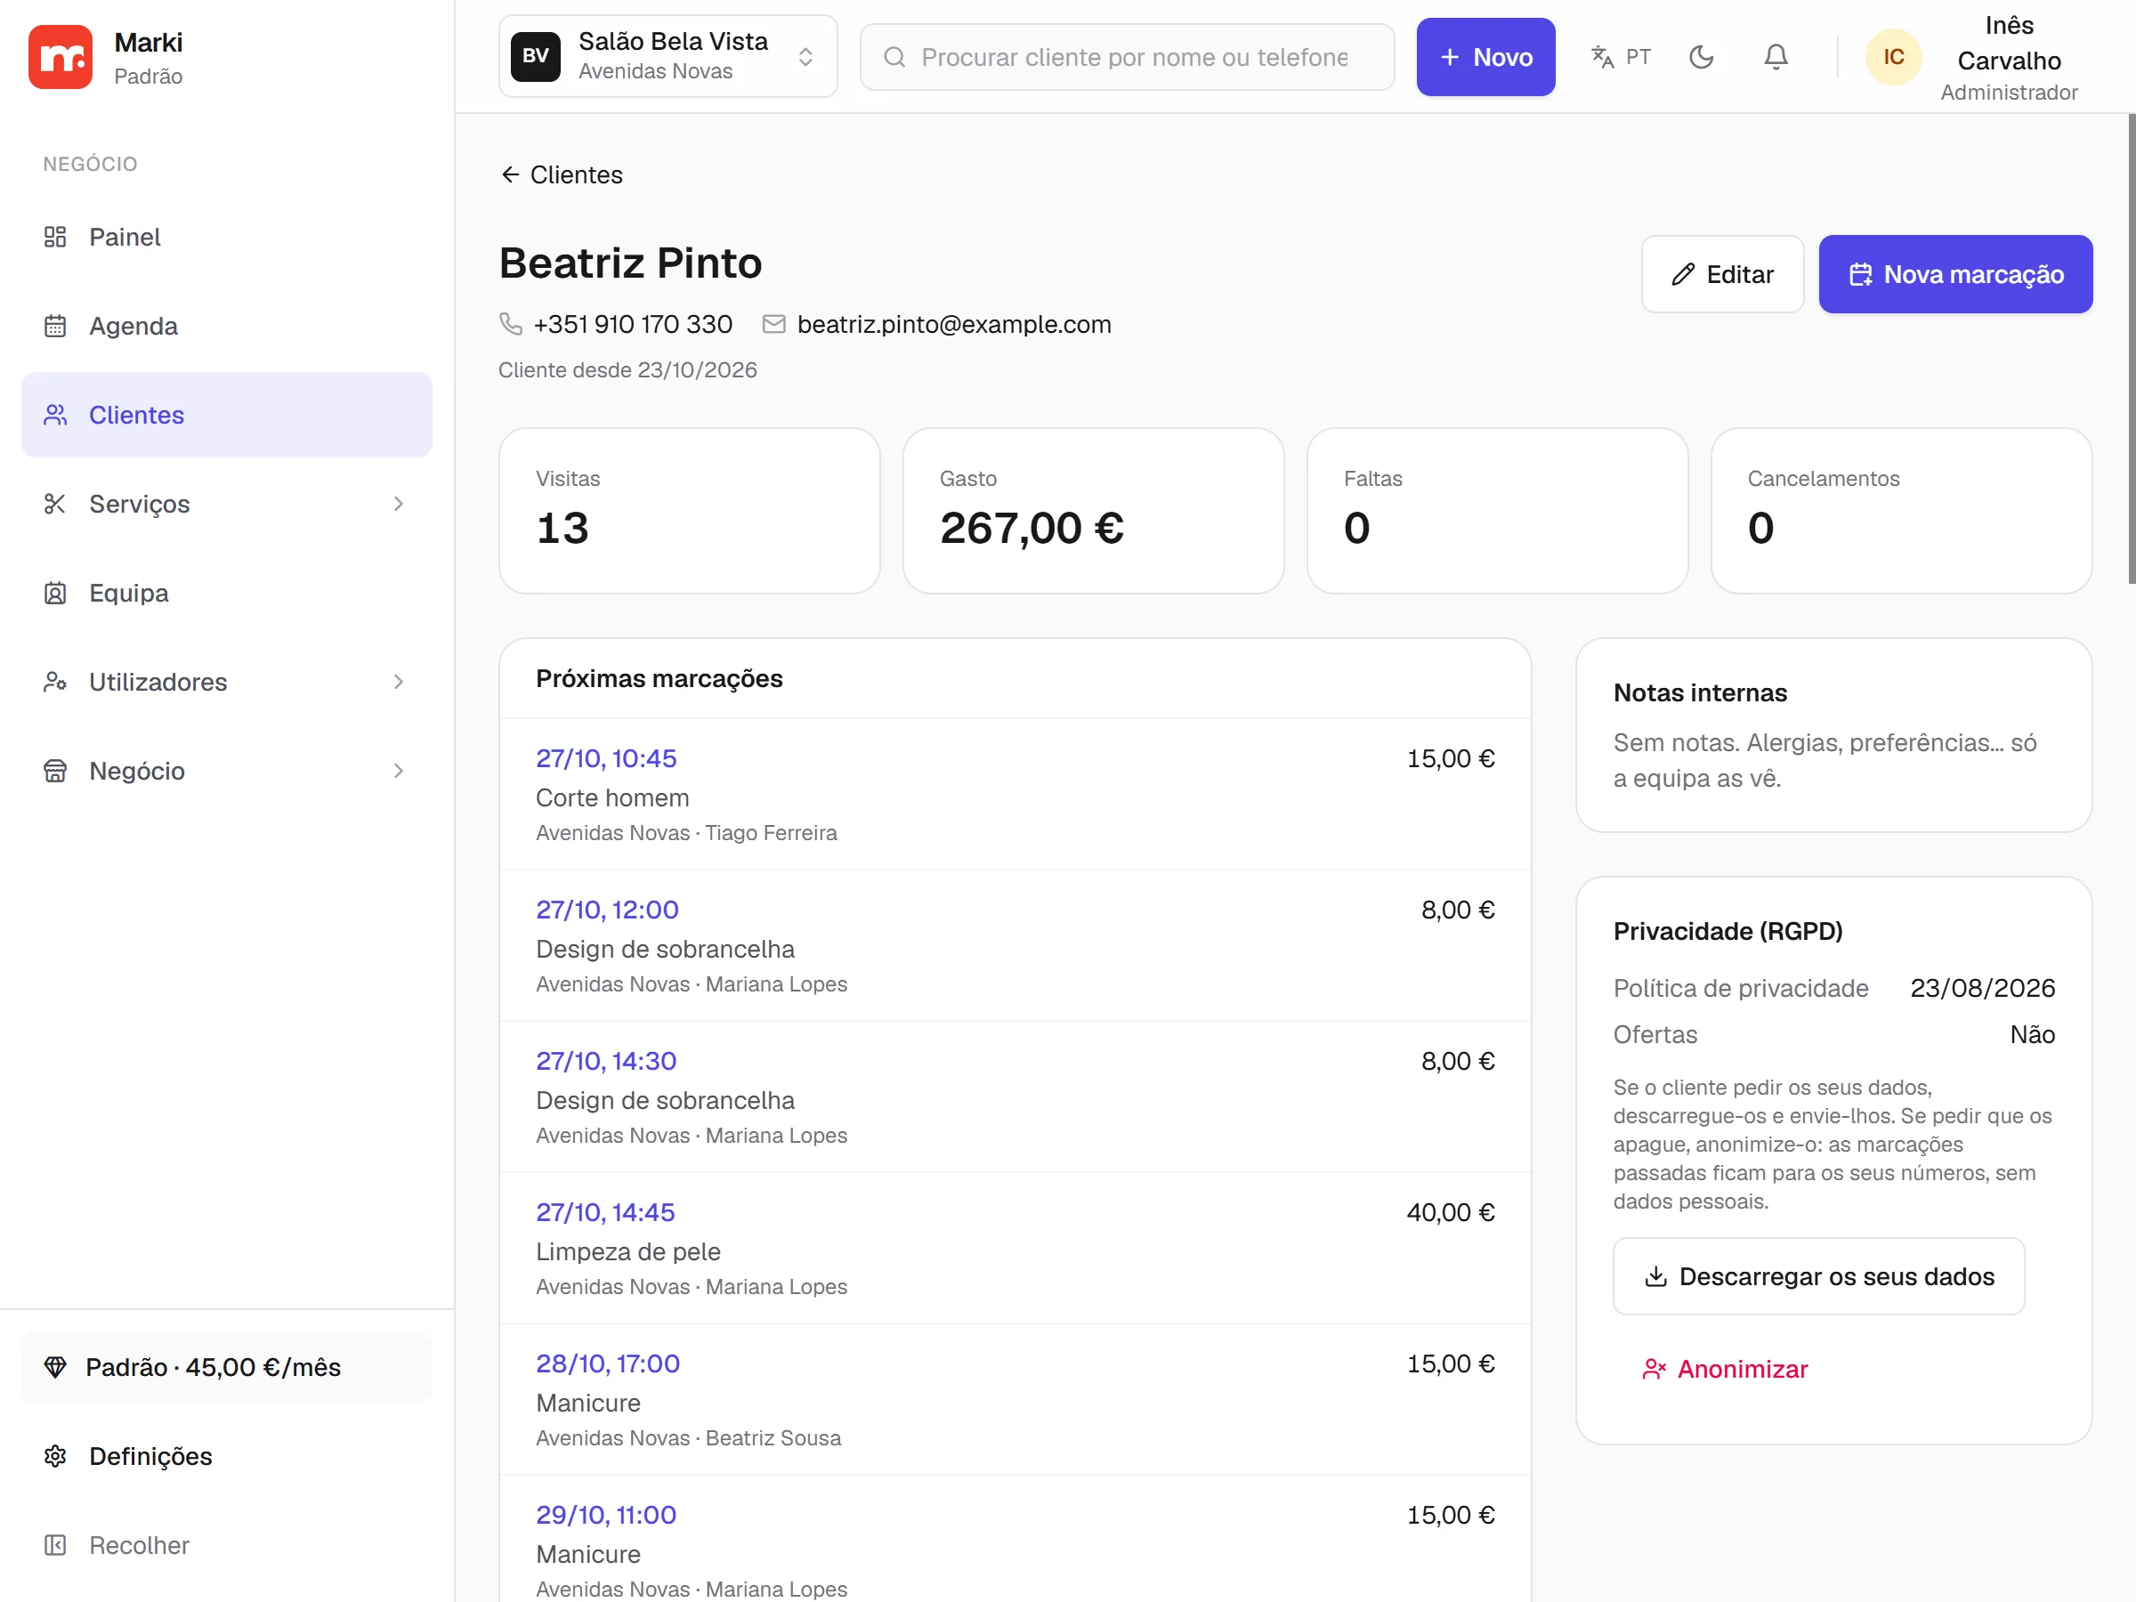This screenshot has width=2136, height=1602.
Task: Click the Definições gear icon
Action: [x=55, y=1455]
